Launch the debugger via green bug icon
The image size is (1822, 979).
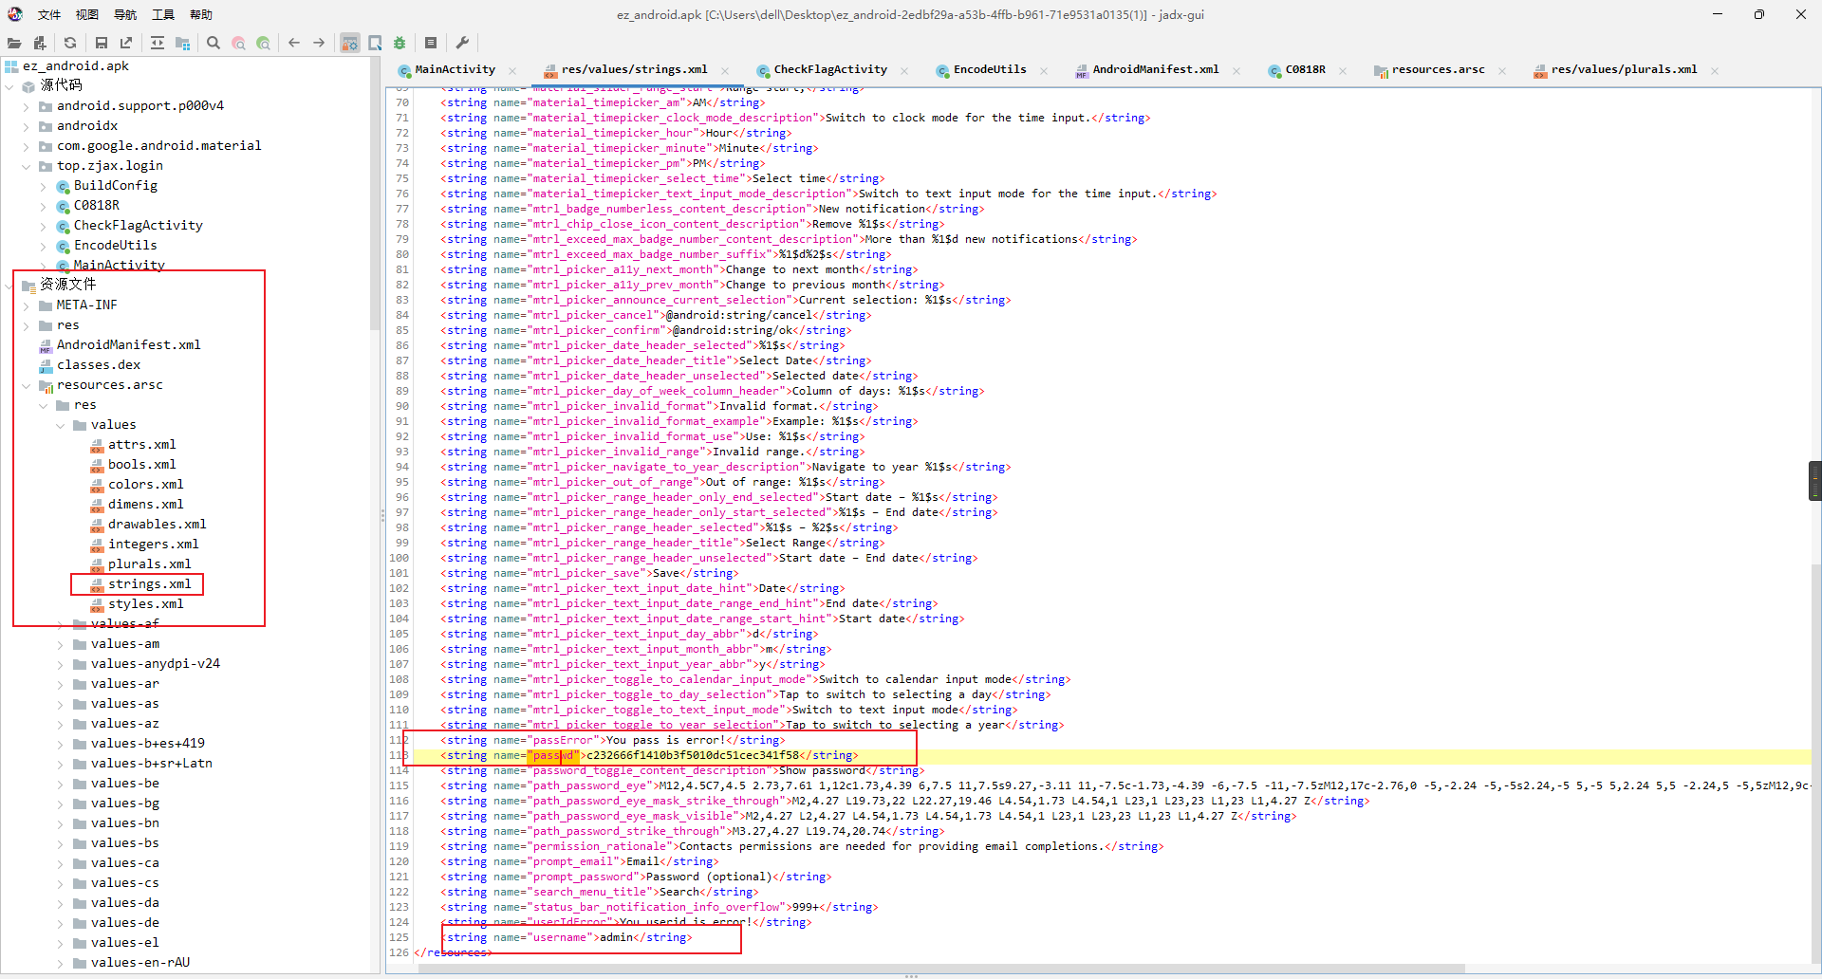pos(400,43)
